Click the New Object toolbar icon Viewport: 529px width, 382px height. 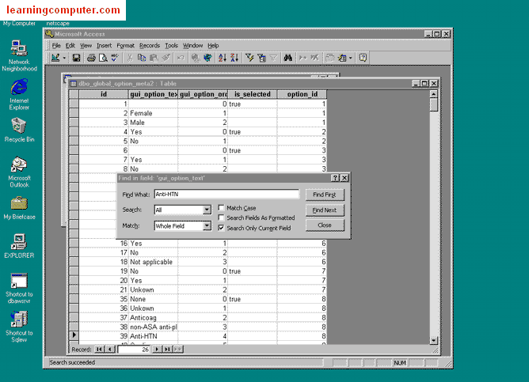pos(342,58)
